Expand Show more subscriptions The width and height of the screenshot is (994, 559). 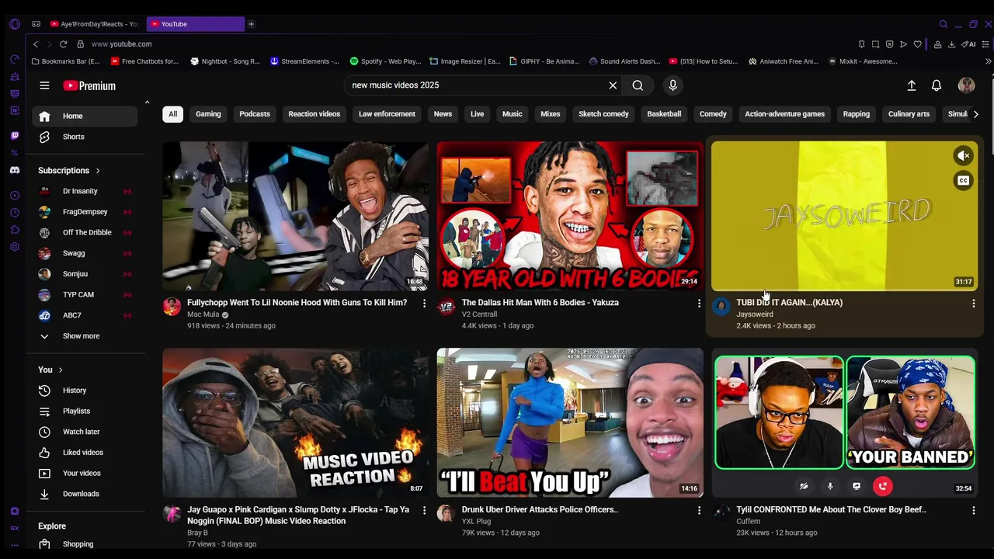click(85, 336)
